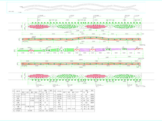162x121 pixels.
Task: Click the last green dotted ellipse in bottom strip
Action: [x=124, y=76]
